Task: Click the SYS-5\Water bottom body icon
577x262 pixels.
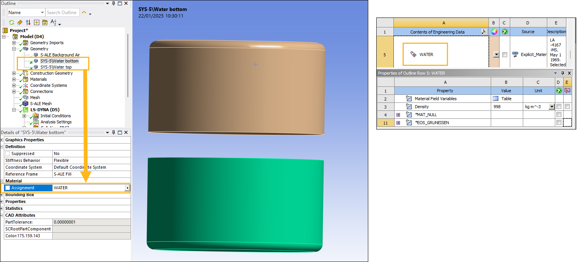Action: (x=36, y=61)
